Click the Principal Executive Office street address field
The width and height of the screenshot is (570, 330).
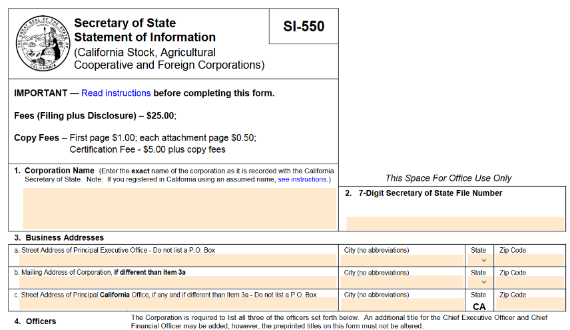point(174,260)
